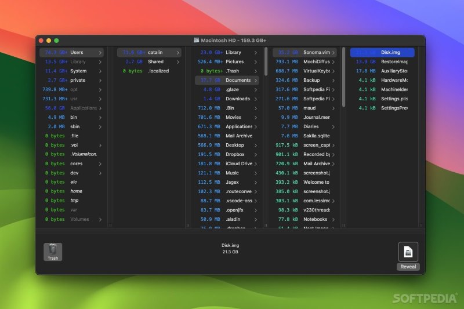Click the Reveal button label
Viewport: 464px width, 309px height.
(x=408, y=267)
